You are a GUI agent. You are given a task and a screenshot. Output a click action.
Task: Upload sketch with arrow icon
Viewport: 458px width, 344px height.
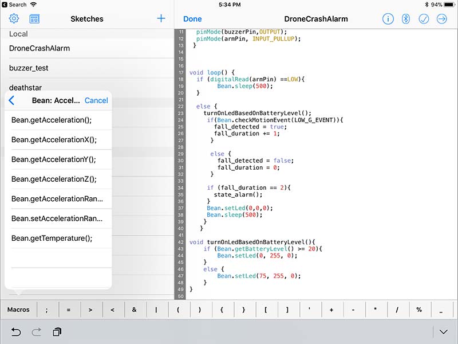(441, 19)
